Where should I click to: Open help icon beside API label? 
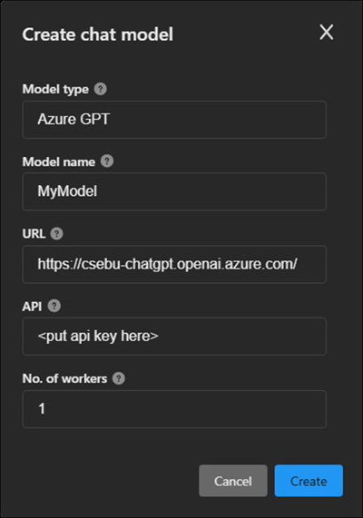pyautogui.click(x=54, y=306)
